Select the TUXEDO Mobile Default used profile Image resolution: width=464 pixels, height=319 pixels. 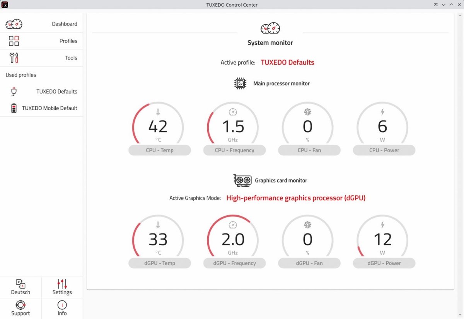(41, 108)
